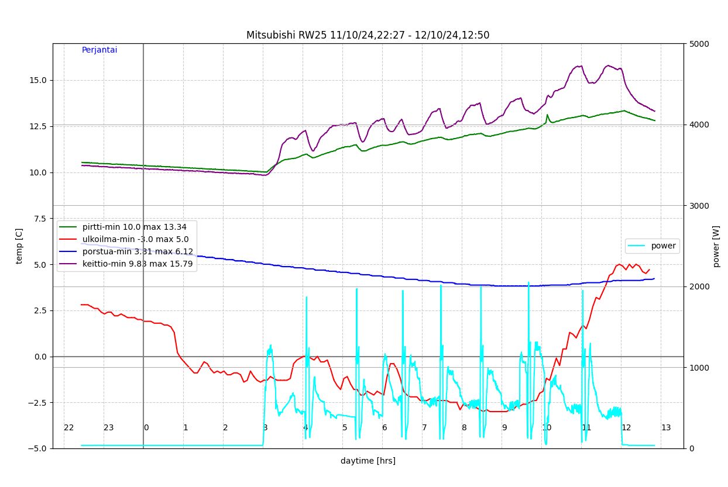Click the blue Perjantai day label

99,50
